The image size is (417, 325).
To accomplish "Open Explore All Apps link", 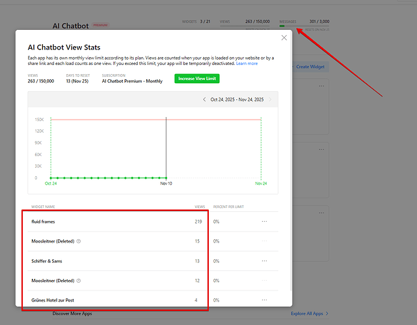I will 310,313.
